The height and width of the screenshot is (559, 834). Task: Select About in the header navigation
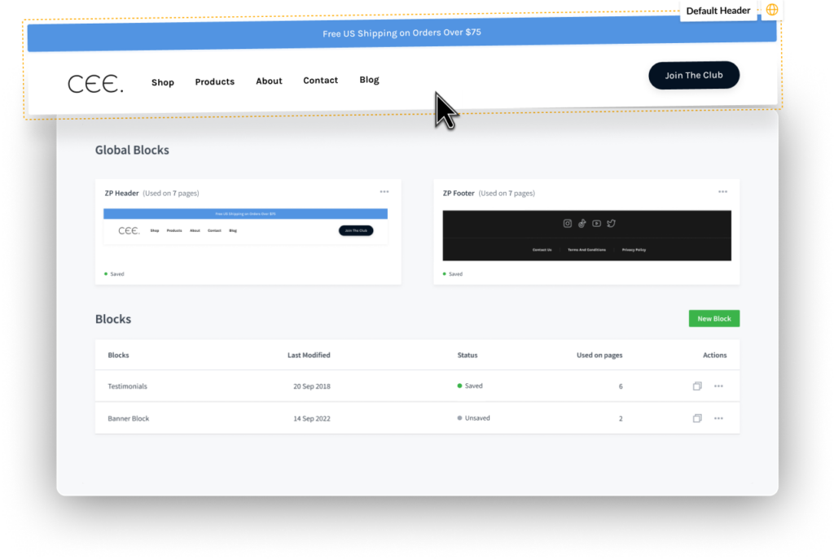click(269, 81)
